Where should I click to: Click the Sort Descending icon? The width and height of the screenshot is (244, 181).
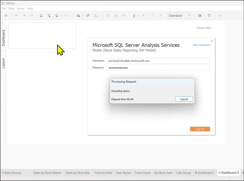[124, 15]
